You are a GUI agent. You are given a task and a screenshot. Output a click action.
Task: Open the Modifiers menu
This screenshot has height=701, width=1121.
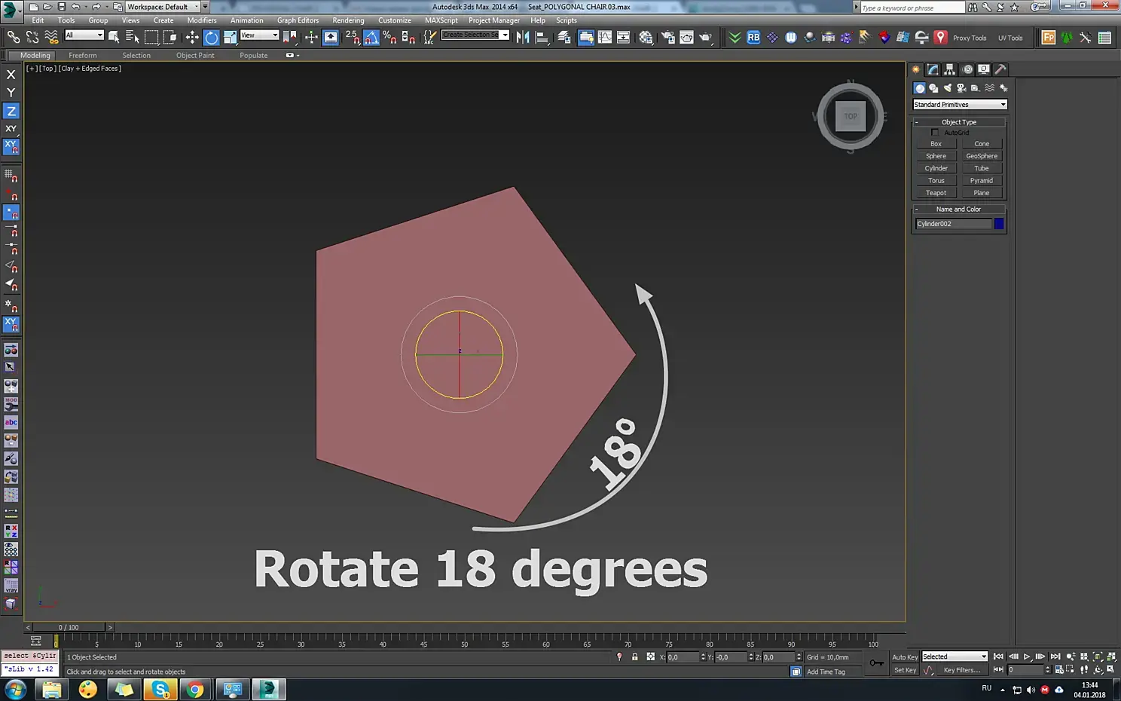point(201,20)
